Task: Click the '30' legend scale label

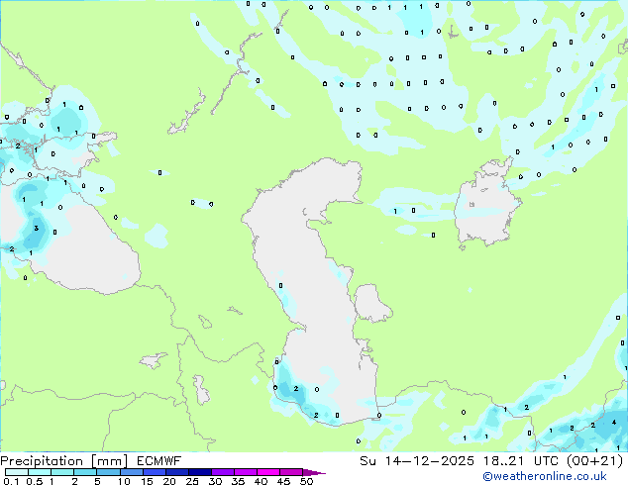Action: (x=215, y=481)
